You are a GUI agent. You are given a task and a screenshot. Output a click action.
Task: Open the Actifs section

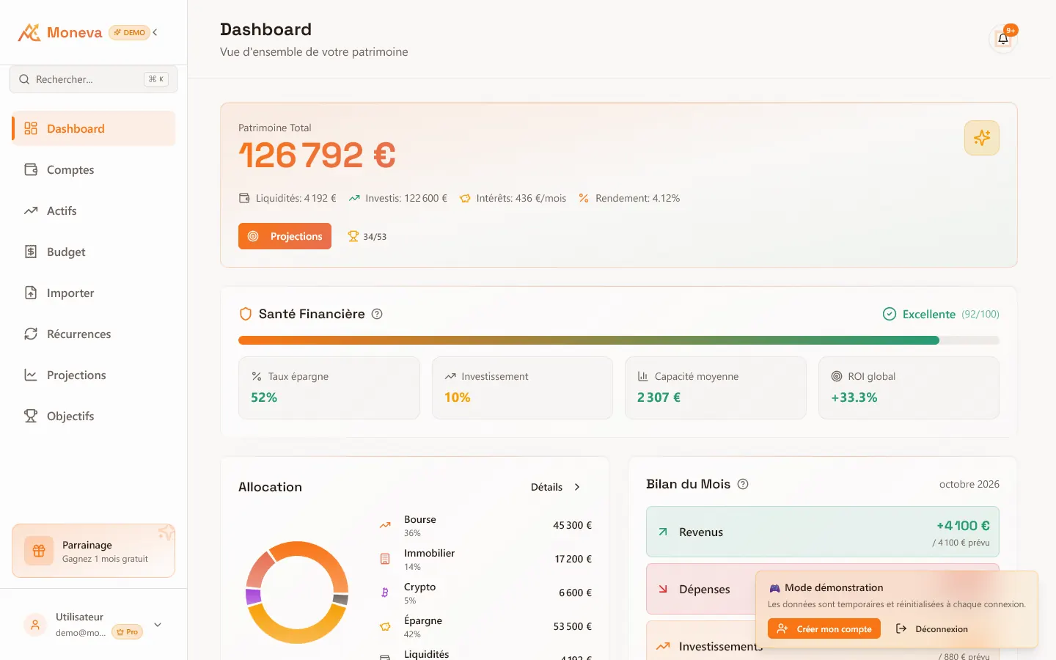94,210
